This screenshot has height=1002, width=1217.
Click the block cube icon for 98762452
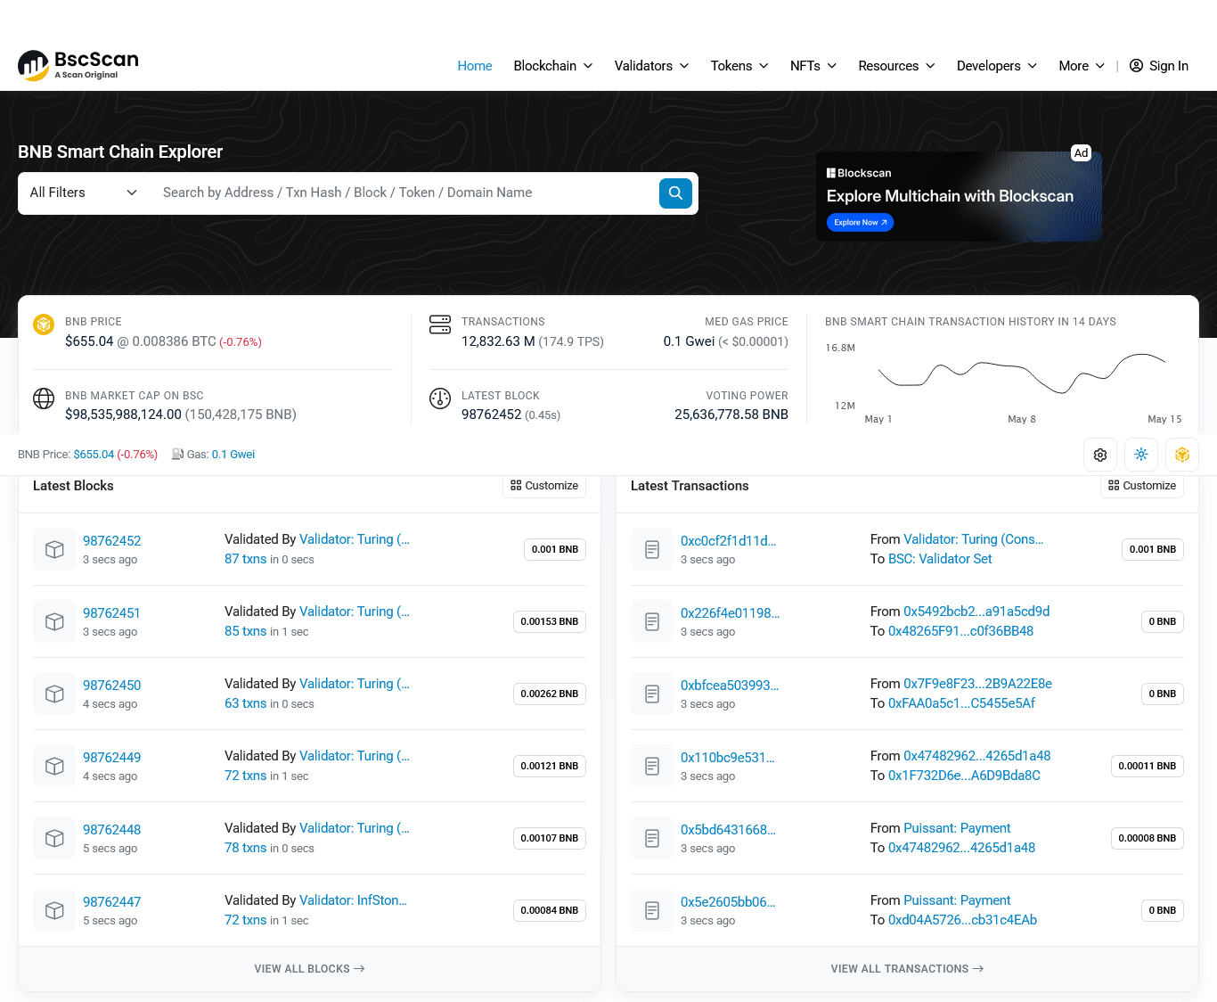click(x=54, y=549)
